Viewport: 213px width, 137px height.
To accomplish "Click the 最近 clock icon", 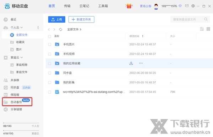I will (6, 19).
